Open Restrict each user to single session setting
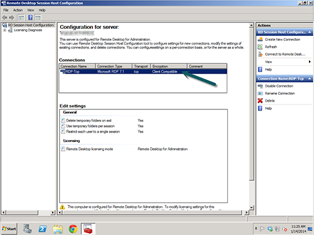Image resolution: width=314 pixels, height=235 pixels. coord(93,132)
